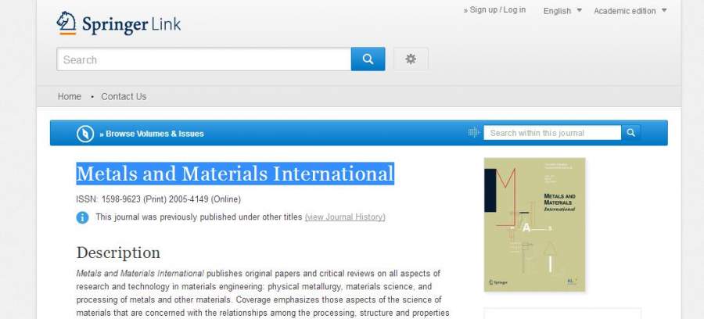Focus the Search within this journal field

pos(552,133)
